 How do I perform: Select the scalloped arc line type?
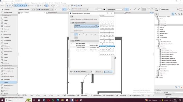pyautogui.click(x=107, y=49)
